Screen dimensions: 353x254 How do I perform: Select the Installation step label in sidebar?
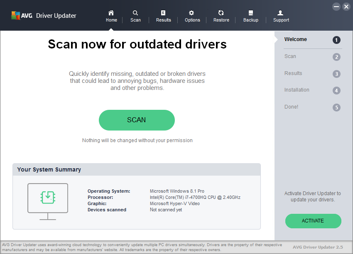[x=297, y=90]
